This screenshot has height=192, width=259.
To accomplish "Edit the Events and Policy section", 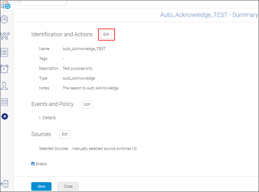I will [87, 104].
